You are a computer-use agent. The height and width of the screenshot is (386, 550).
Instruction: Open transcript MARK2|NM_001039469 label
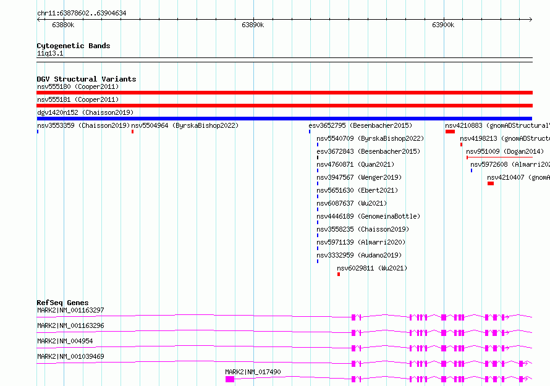[x=70, y=356]
